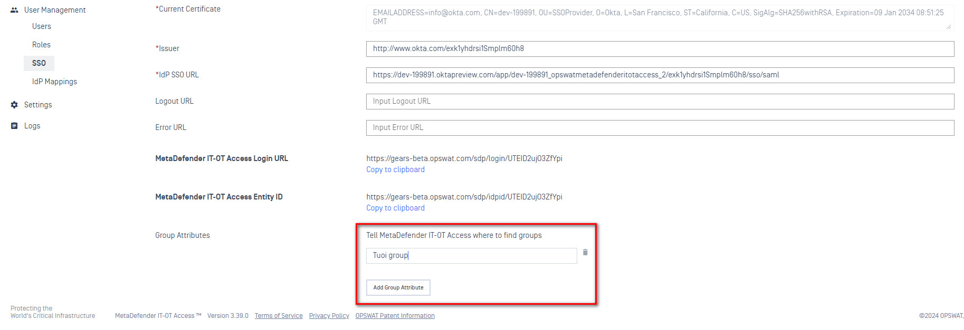This screenshot has height=330, width=964.
Task: Click the Logs clipboard icon
Action: point(14,126)
